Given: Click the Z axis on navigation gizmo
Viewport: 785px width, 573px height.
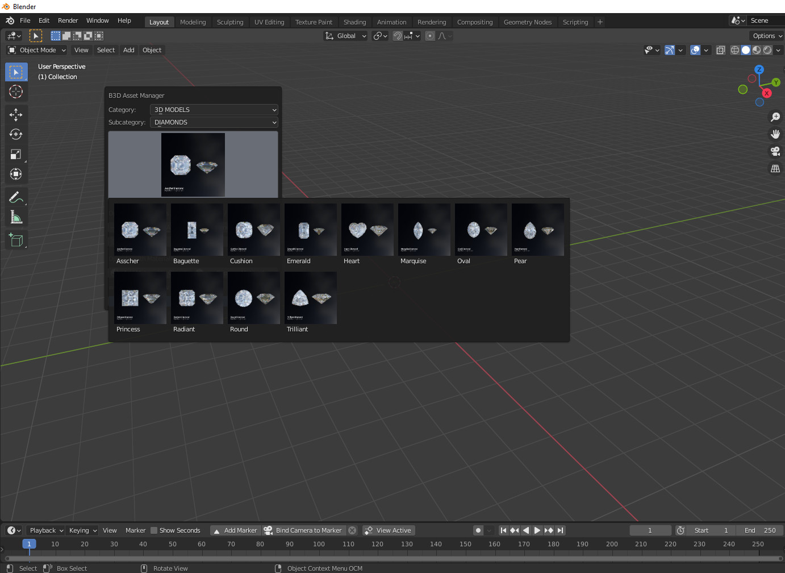Looking at the screenshot, I should point(759,69).
